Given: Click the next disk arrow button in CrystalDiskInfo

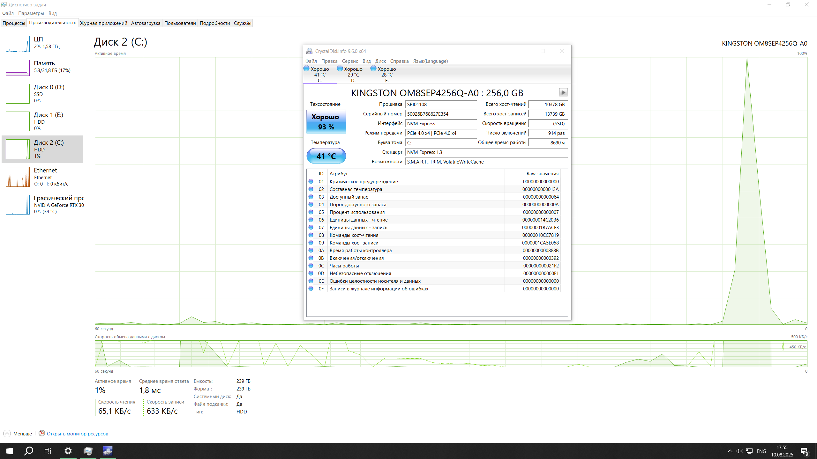Looking at the screenshot, I should (x=563, y=92).
